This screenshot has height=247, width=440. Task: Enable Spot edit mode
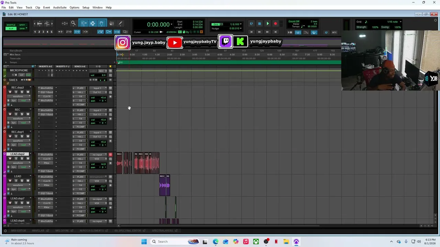(x=22, y=25)
